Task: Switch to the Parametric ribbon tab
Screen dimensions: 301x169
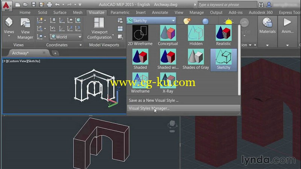Action: point(120,12)
